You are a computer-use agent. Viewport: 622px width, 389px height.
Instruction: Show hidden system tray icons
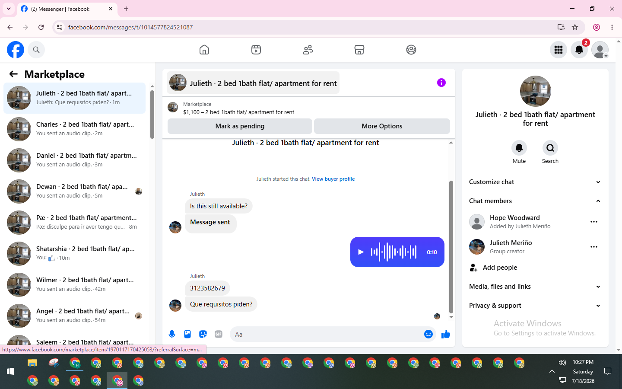click(552, 371)
